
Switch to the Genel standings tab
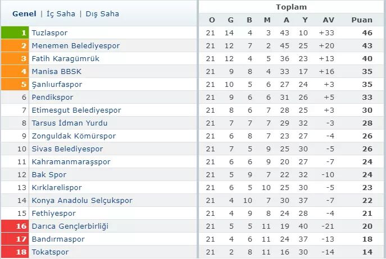click(24, 14)
